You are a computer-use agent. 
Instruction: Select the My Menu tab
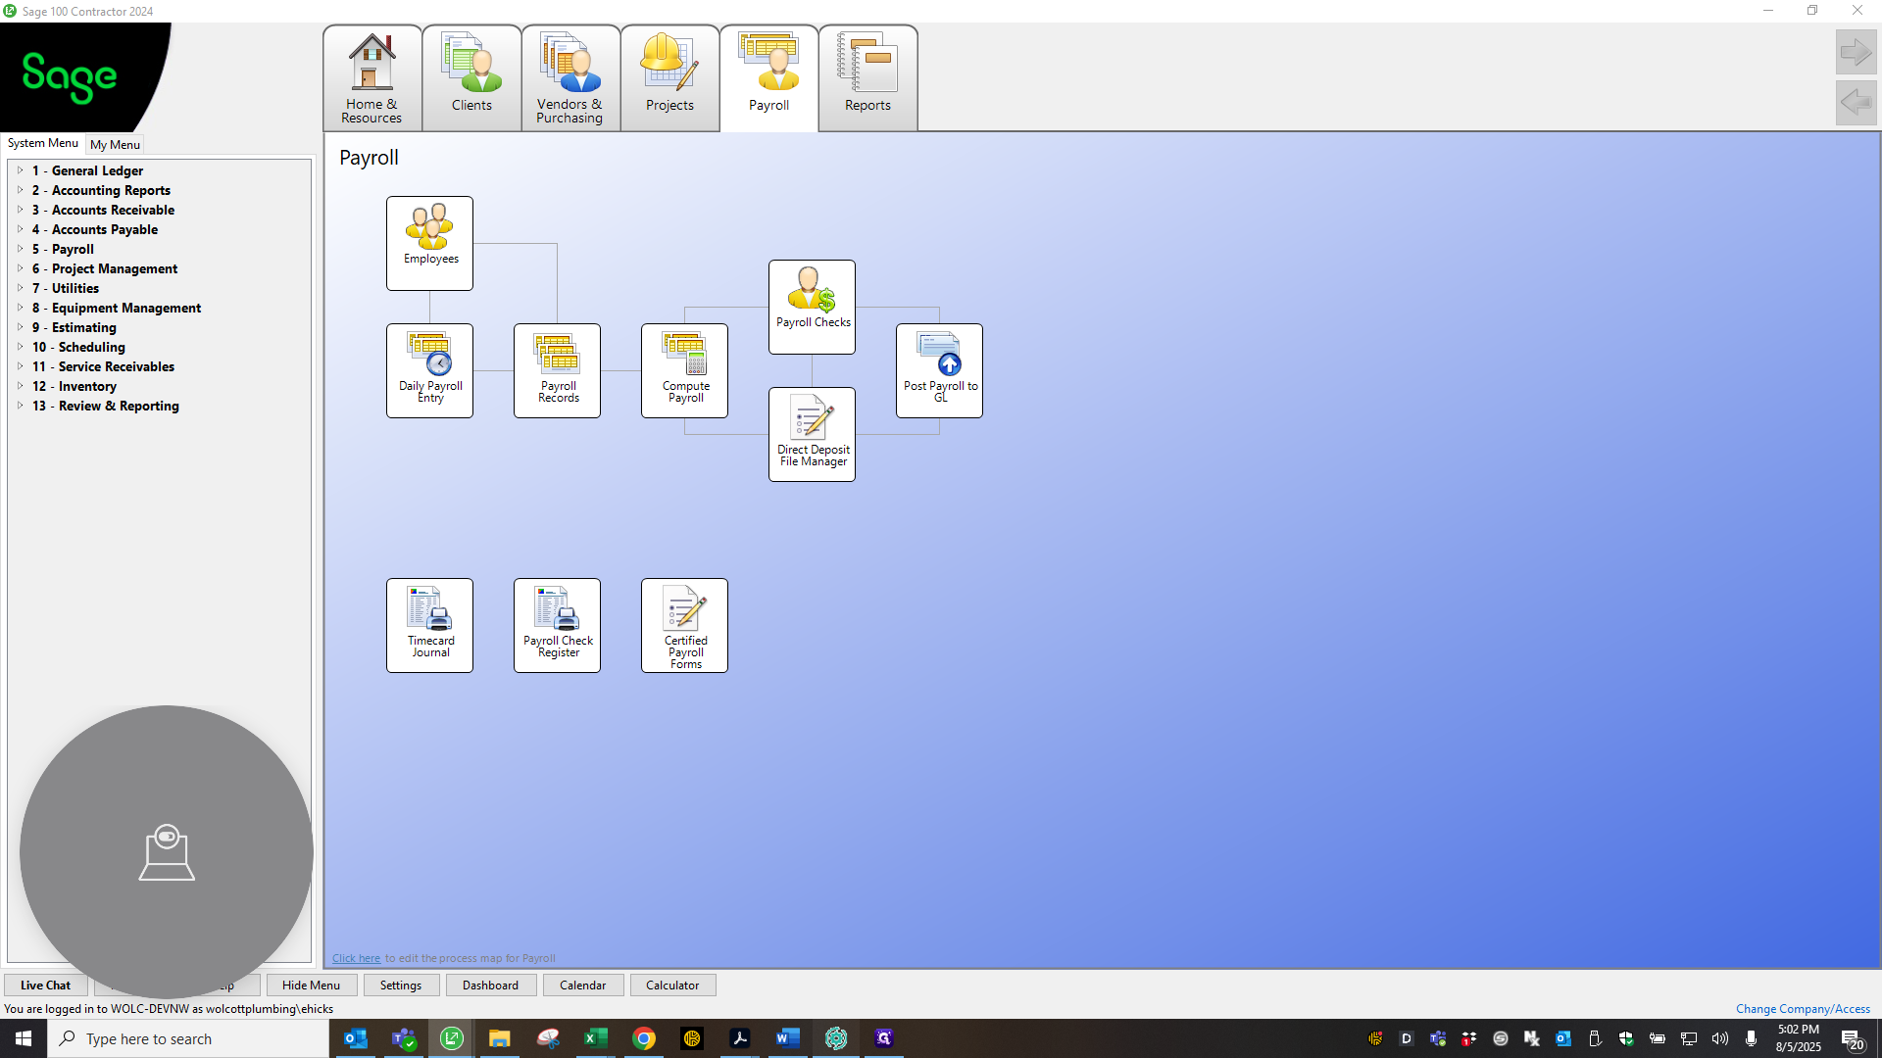click(115, 144)
